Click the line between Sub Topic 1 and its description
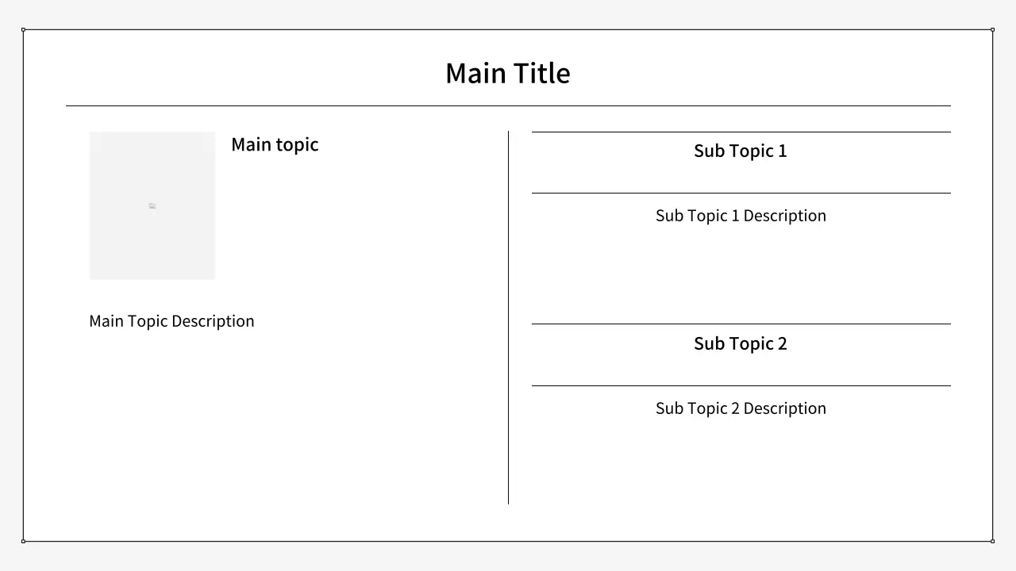This screenshot has width=1016, height=571. pos(741,193)
